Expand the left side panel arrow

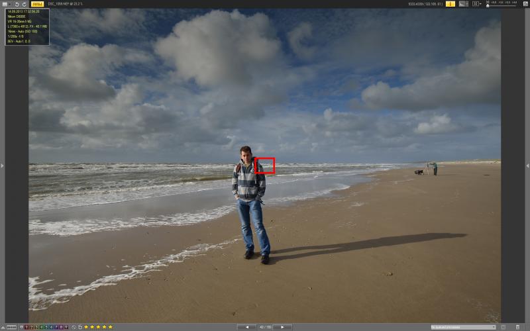(x=2, y=165)
